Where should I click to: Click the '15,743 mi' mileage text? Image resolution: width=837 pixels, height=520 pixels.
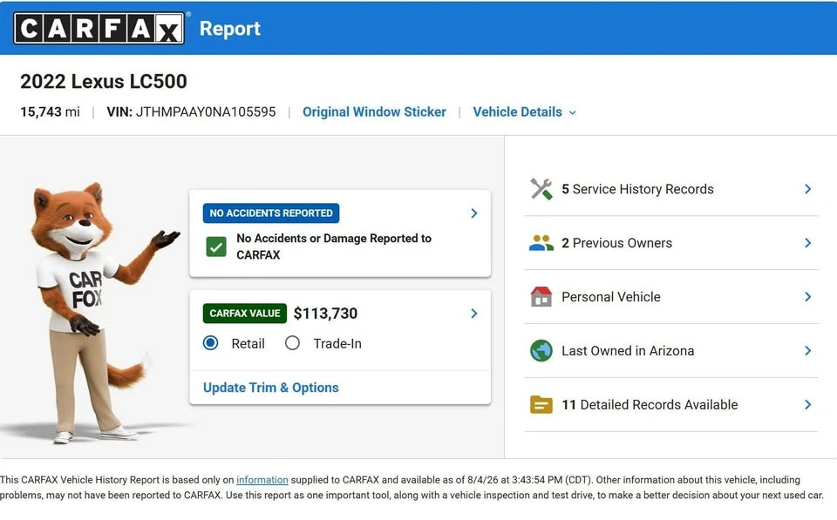click(51, 112)
